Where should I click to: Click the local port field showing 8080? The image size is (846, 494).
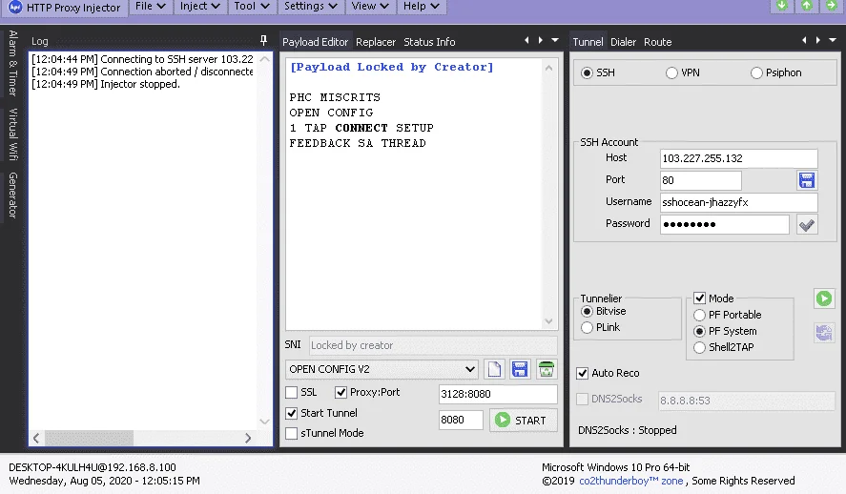(461, 421)
